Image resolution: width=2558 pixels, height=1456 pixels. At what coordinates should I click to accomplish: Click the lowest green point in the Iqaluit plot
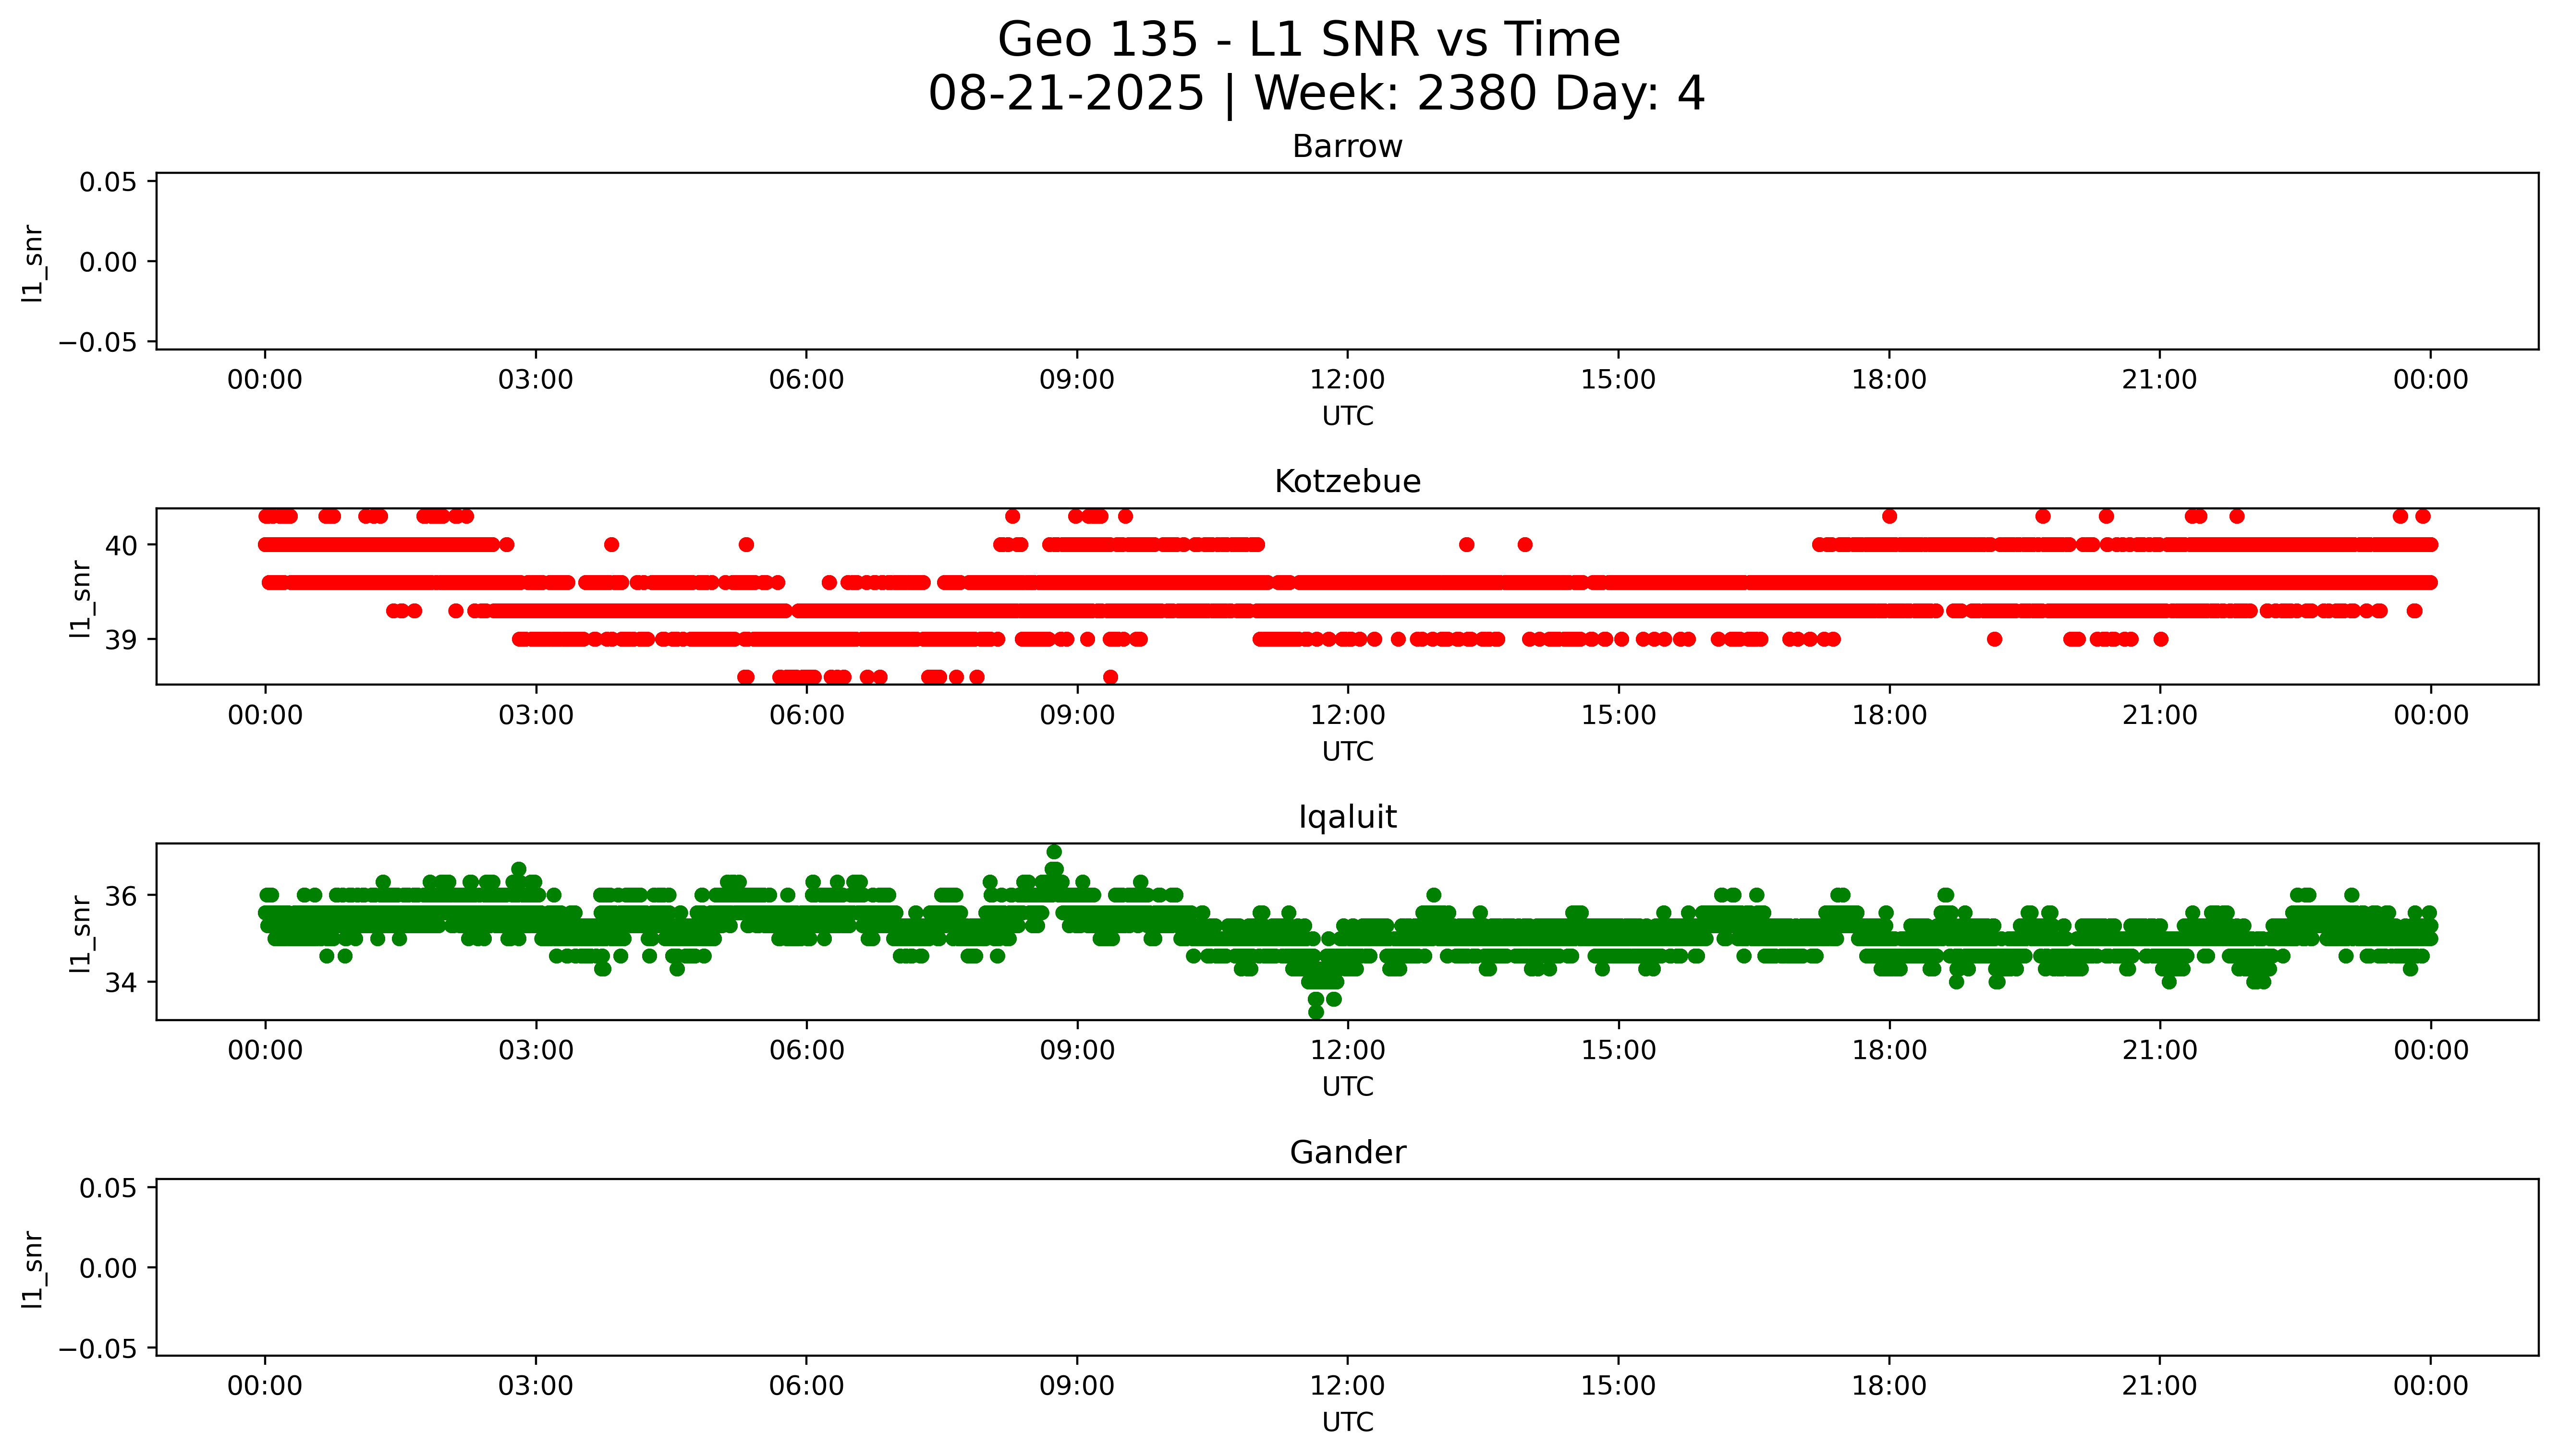(x=1316, y=1012)
